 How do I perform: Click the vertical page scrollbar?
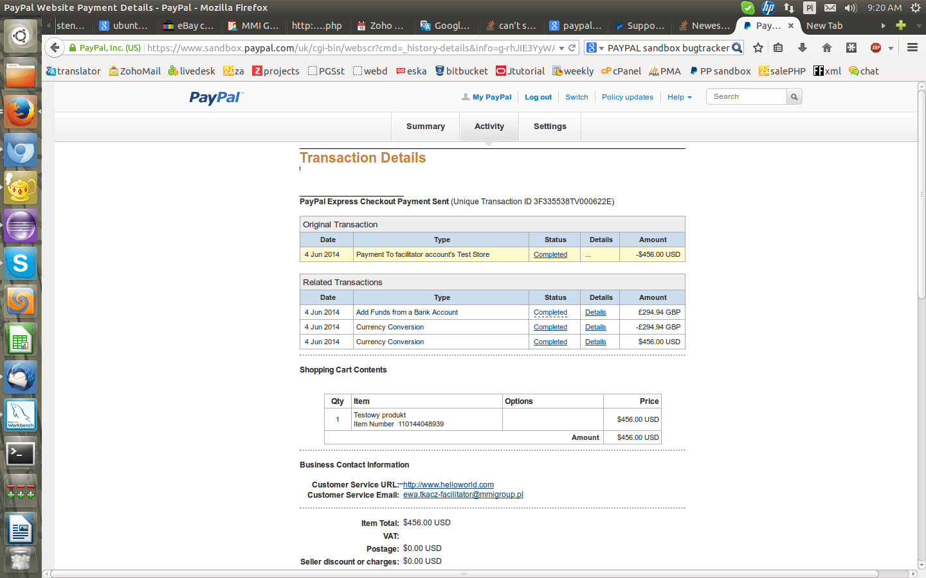point(921,196)
